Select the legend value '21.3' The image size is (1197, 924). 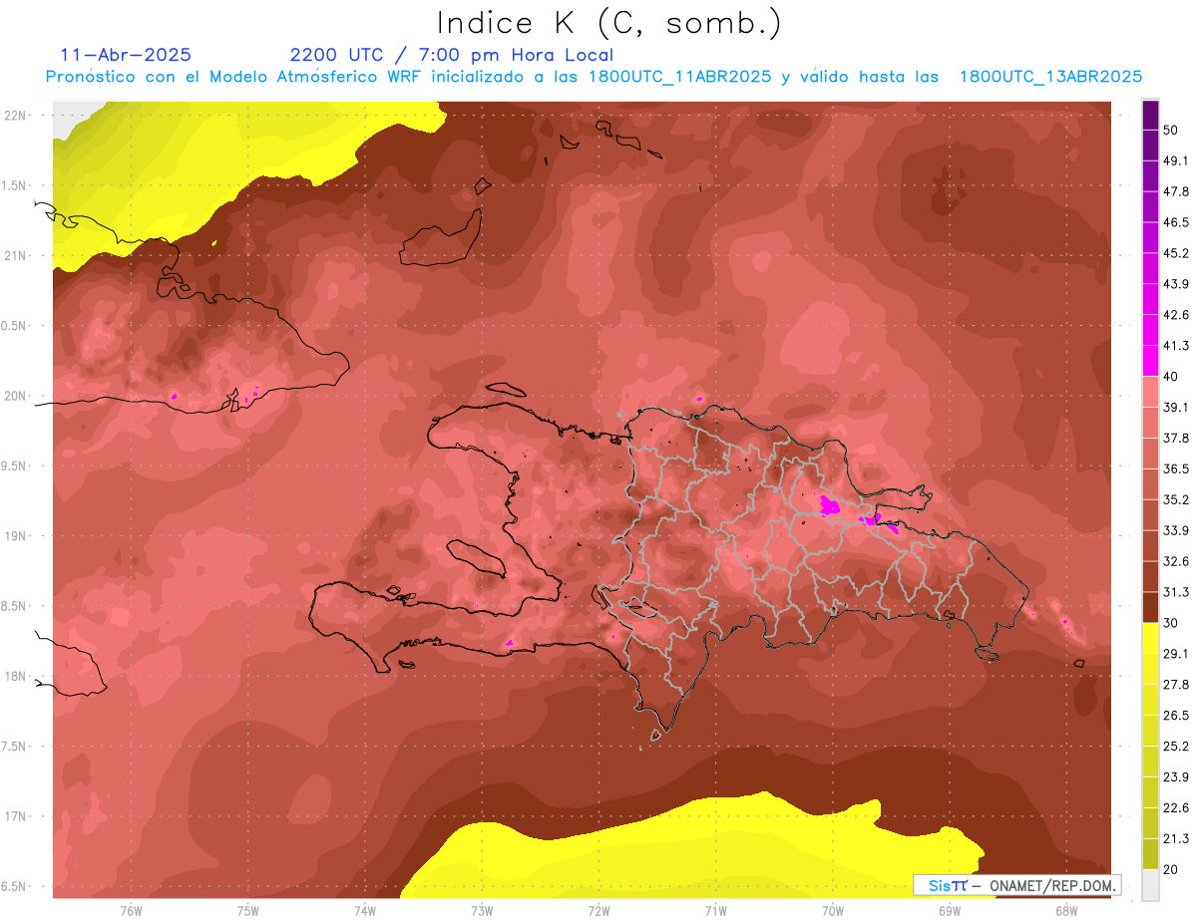point(1176,838)
